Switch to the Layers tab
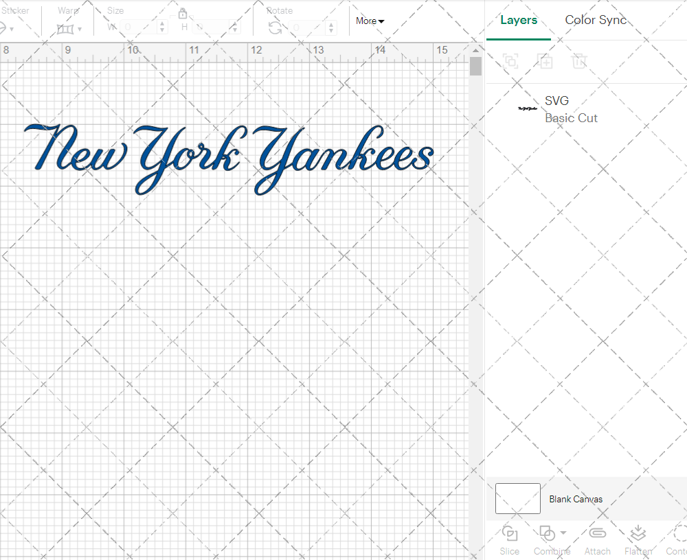Image resolution: width=687 pixels, height=560 pixels. pyautogui.click(x=519, y=20)
